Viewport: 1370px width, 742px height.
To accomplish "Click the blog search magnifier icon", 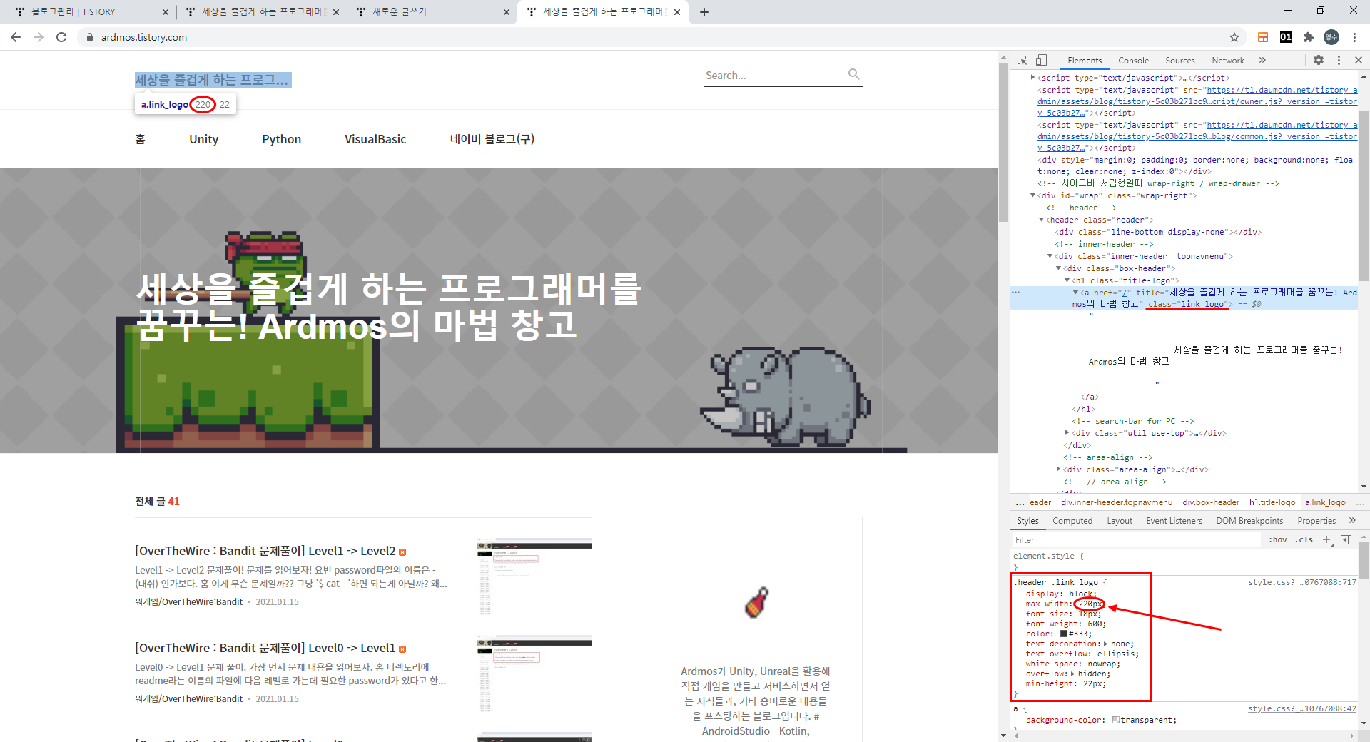I will coord(854,74).
